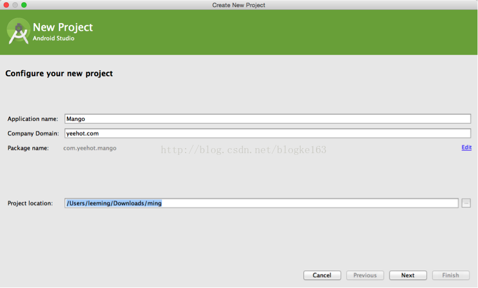Select the package name text com.yeehot.mango
Image resolution: width=478 pixels, height=288 pixels.
tap(90, 148)
